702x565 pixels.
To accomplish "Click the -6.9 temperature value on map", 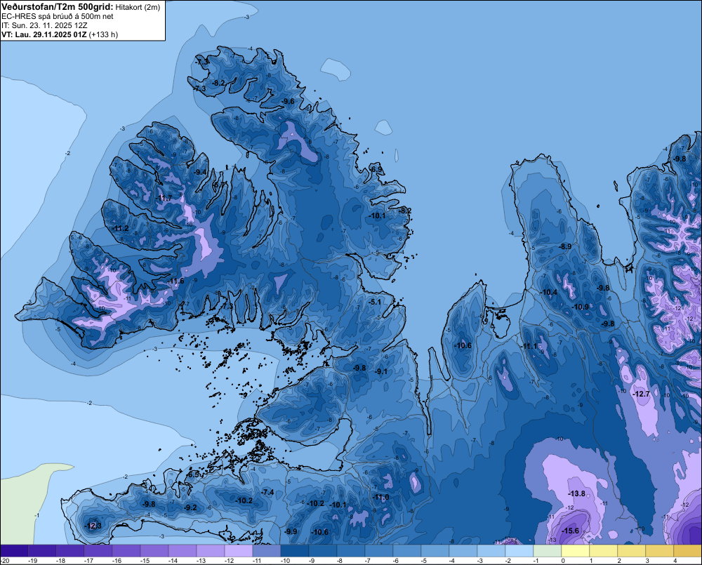I will (x=376, y=169).
